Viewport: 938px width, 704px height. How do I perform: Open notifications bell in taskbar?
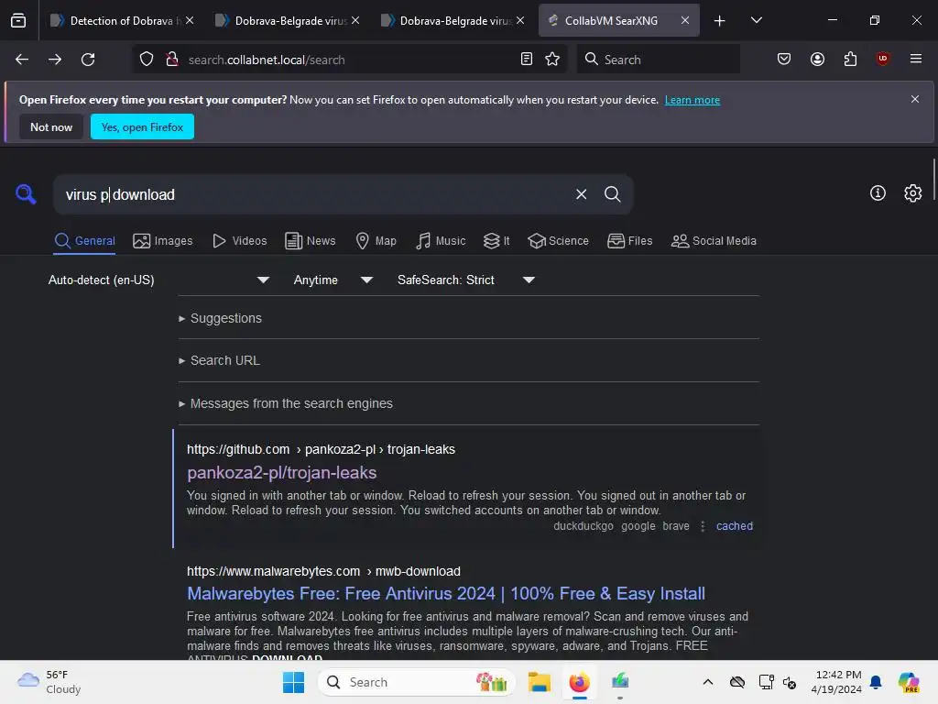pyautogui.click(x=876, y=682)
